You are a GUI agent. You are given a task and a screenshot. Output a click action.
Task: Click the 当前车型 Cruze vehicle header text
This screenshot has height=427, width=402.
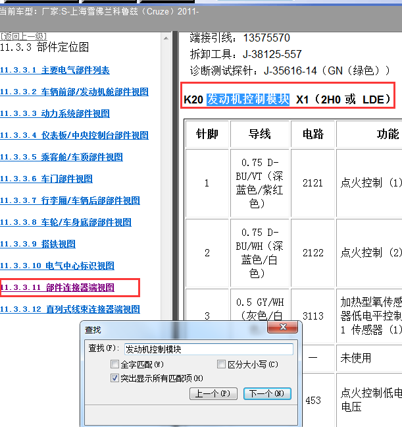click(x=99, y=11)
